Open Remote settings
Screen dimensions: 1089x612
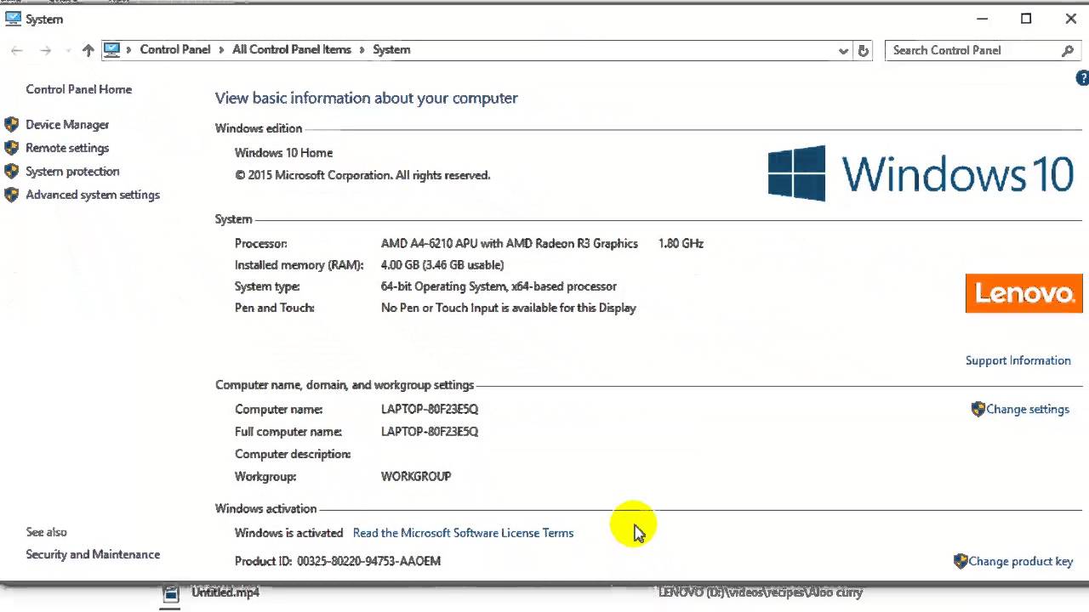point(67,148)
